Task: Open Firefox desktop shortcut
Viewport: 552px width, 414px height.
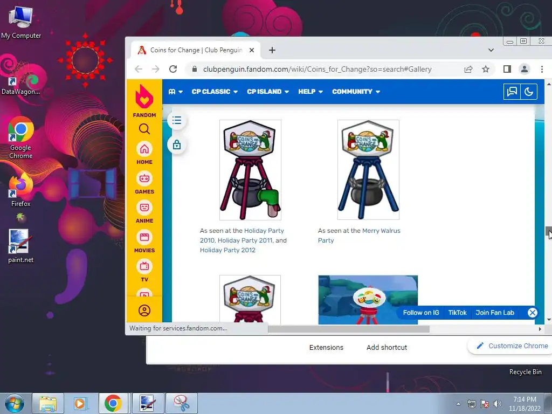Action: [21, 190]
